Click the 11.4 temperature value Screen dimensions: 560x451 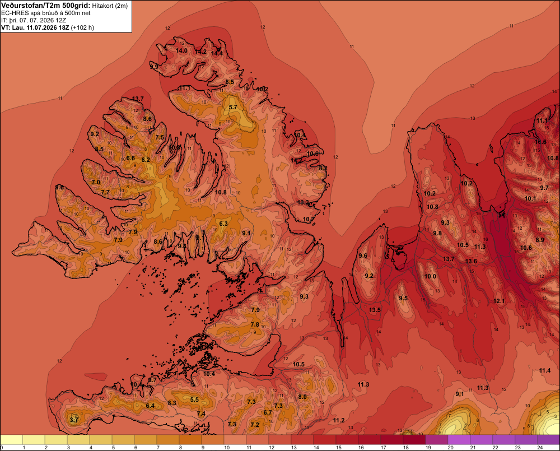point(545,370)
